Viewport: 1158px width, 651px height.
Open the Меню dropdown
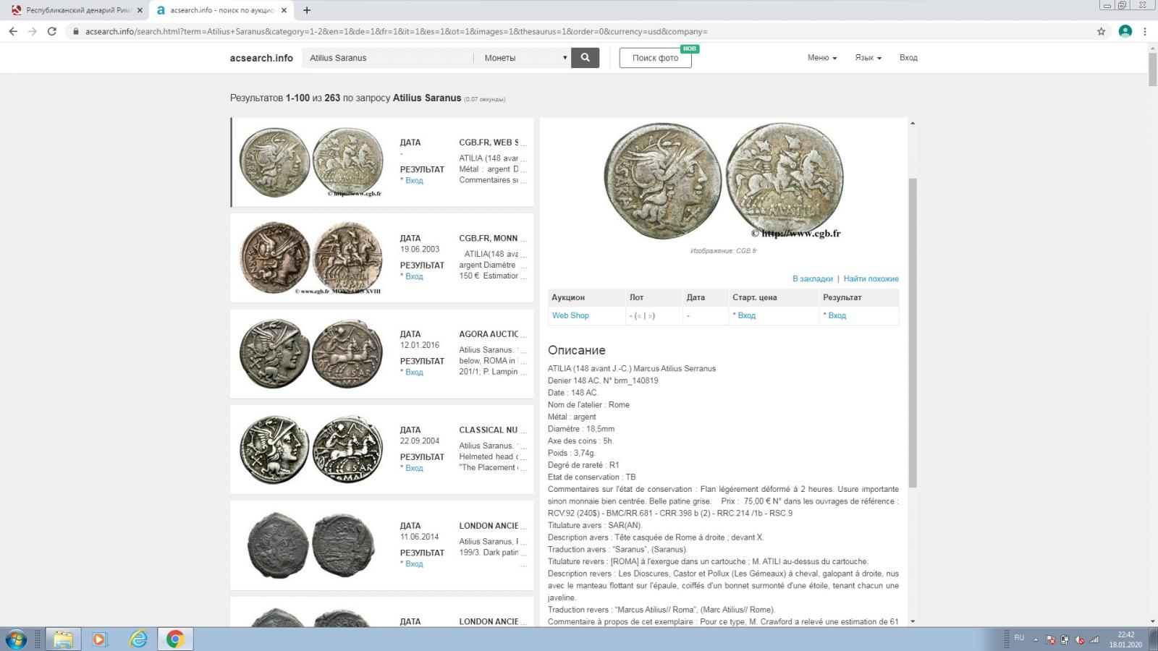pos(821,58)
